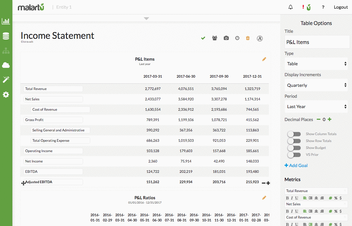Click Entity 1 in the header
The width and height of the screenshot is (352, 226).
64,7
